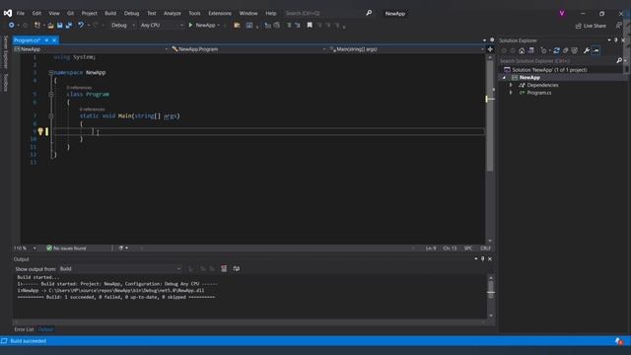The width and height of the screenshot is (631, 355).
Task: Open the Show output from Build dropdown
Action: coord(120,269)
